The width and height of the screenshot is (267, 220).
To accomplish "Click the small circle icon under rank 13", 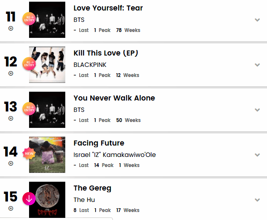I will [11, 118].
